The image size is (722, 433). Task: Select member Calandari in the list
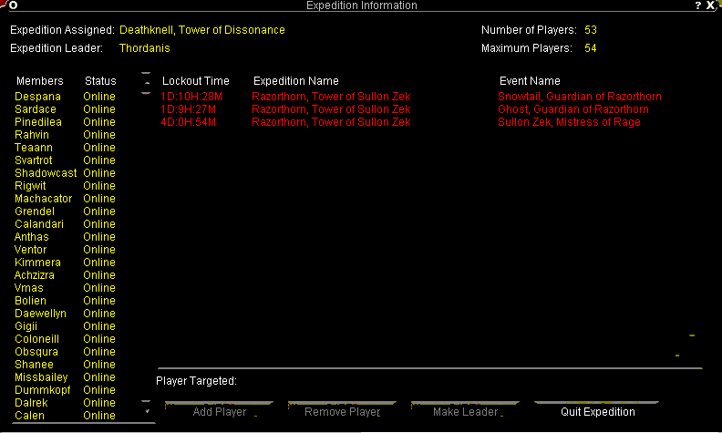pos(39,224)
